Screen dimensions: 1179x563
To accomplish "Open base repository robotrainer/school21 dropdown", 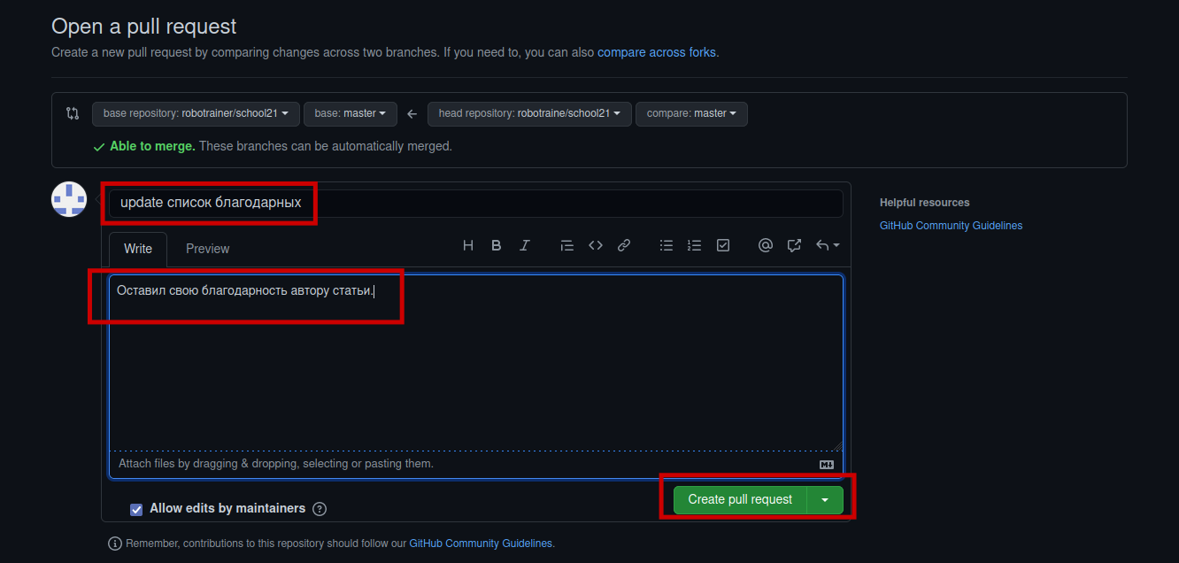I will [x=196, y=114].
